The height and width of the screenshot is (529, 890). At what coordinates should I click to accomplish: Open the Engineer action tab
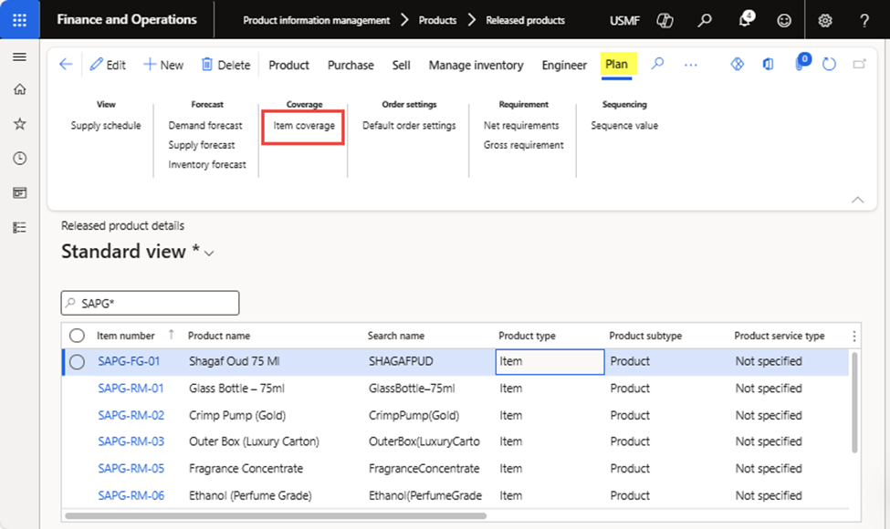click(x=564, y=65)
